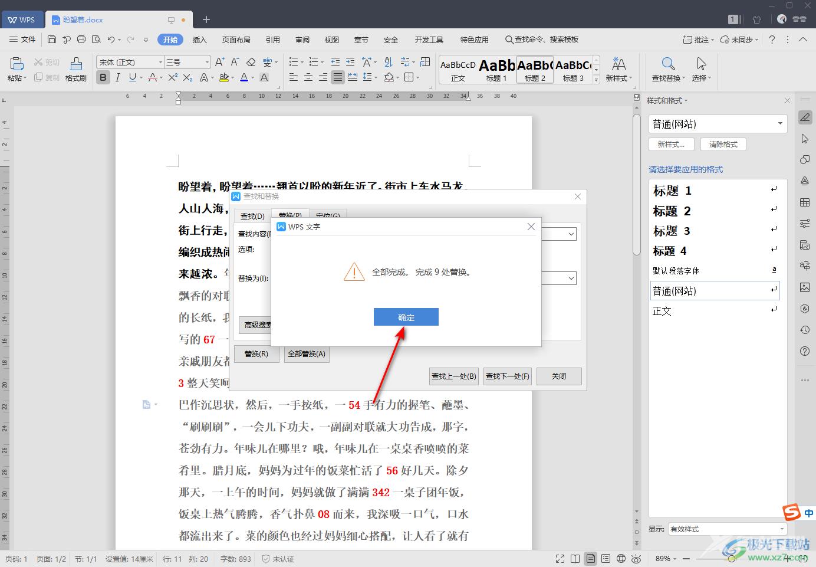Screen dimensions: 816x567
Task: Click the eye protection mode icon
Action: tap(636, 558)
